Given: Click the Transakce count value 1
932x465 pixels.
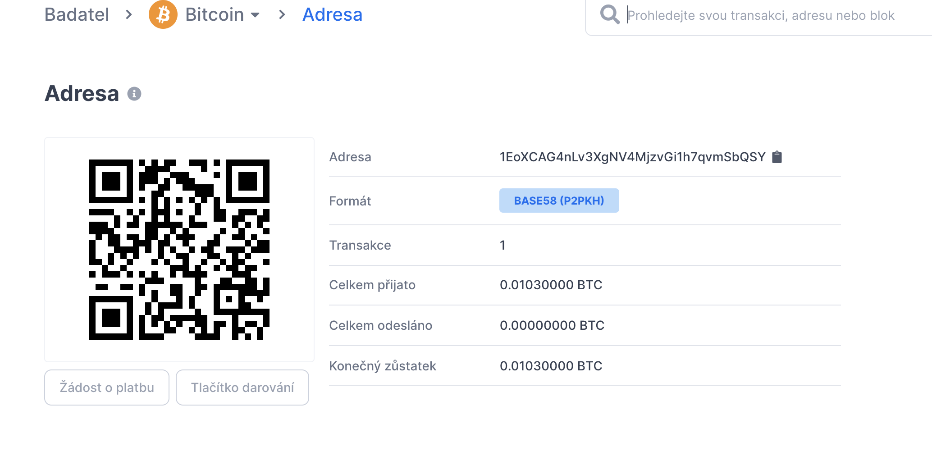Looking at the screenshot, I should pos(503,245).
